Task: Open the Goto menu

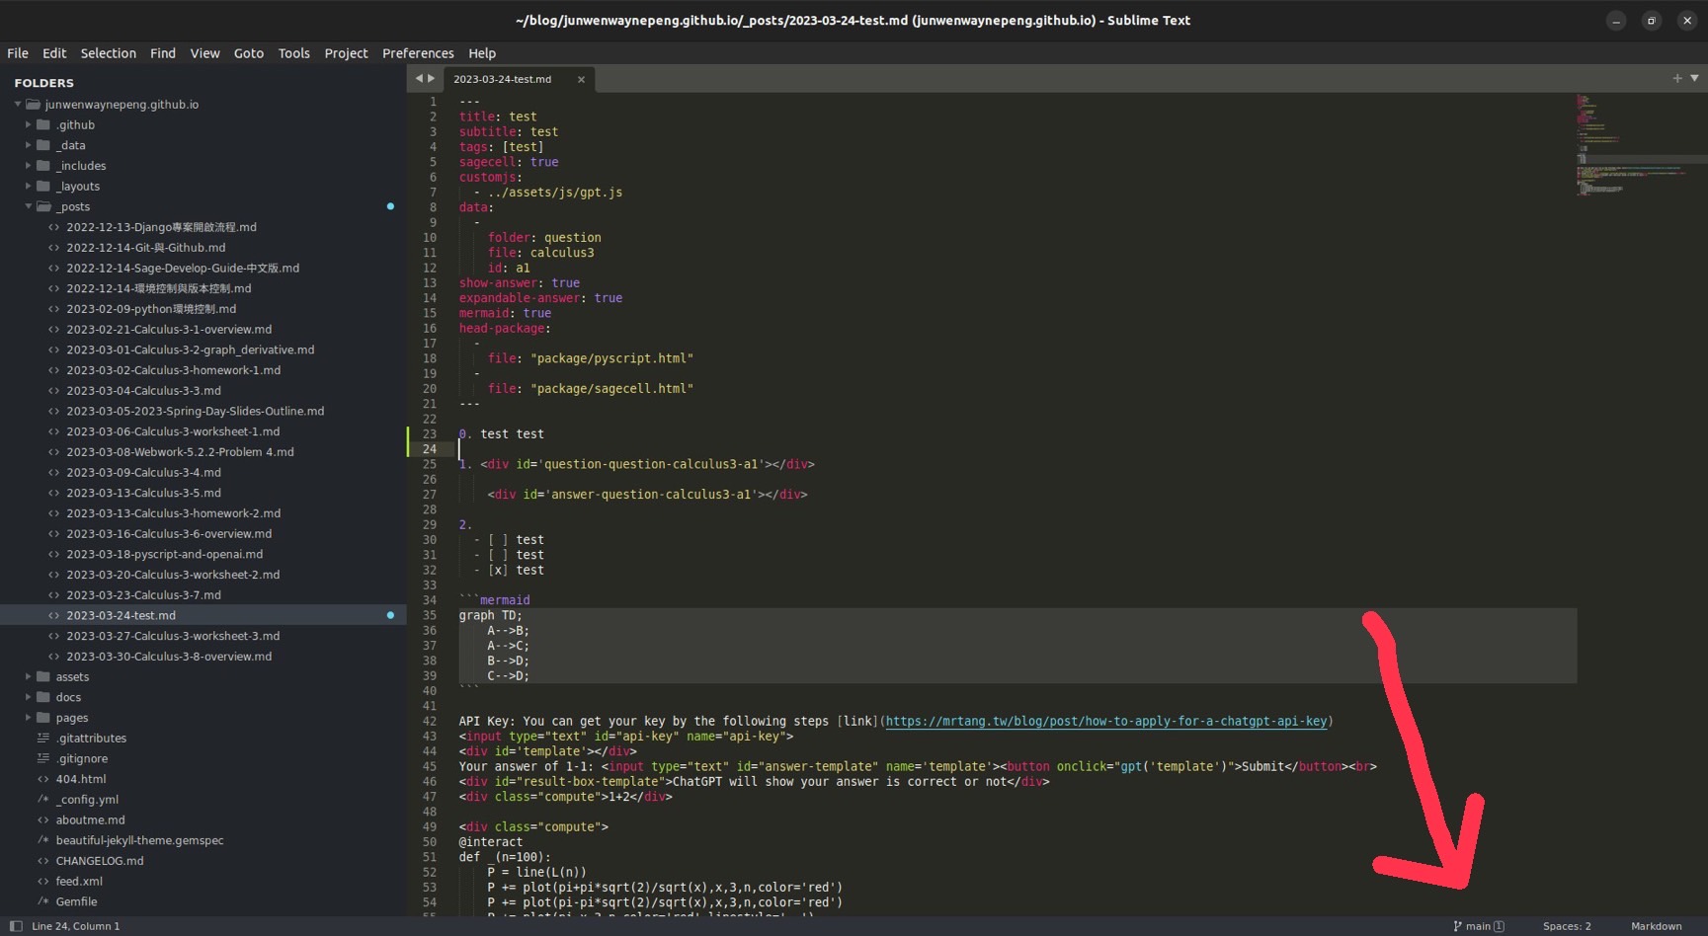Action: click(x=249, y=53)
